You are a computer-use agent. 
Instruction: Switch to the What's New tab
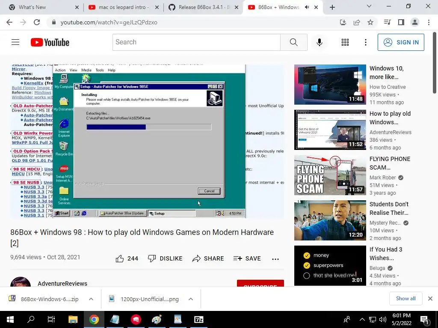(x=41, y=7)
